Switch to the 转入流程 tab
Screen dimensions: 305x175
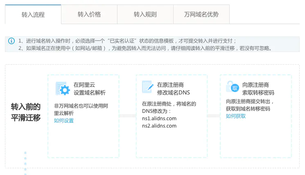point(33,15)
